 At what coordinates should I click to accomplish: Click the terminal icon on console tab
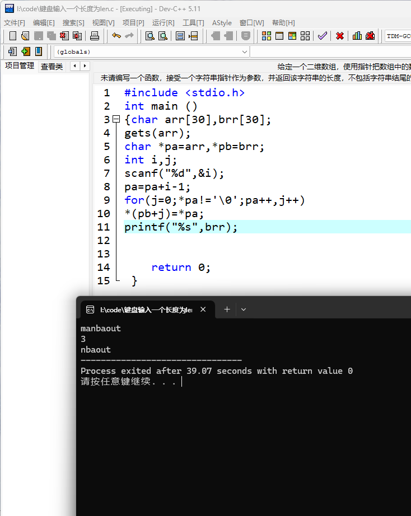pyautogui.click(x=90, y=309)
